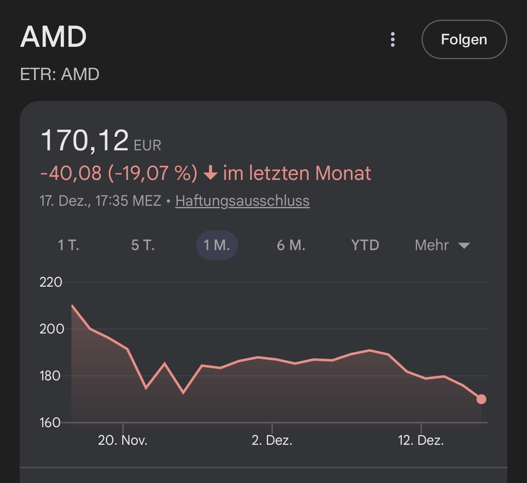Open the Haftungsausschluss link
This screenshot has width=527, height=483.
click(x=242, y=201)
